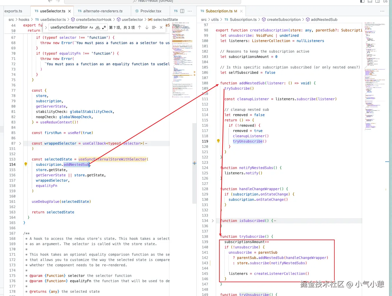Click the right src breadcrumb
Screen dimensions: 392x296
204,20
